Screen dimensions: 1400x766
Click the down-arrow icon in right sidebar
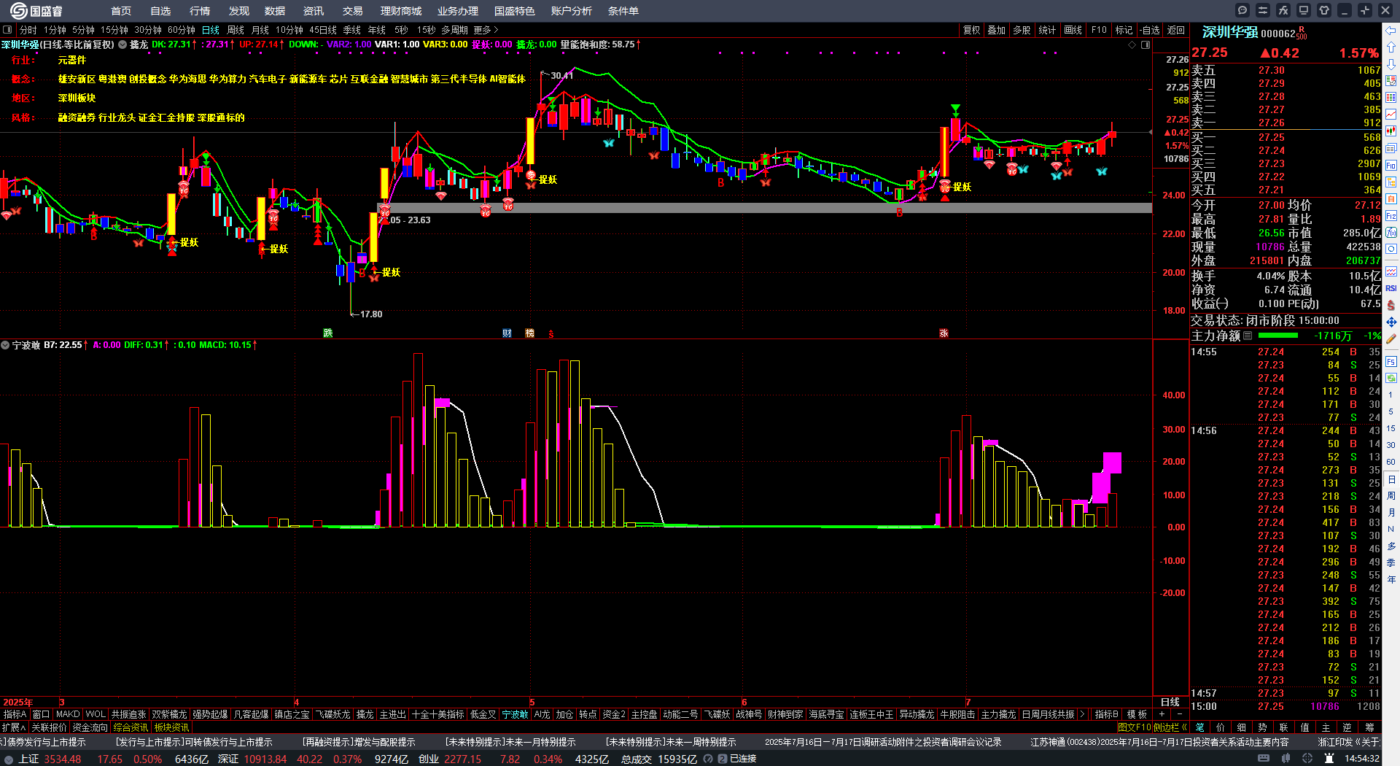[1391, 63]
